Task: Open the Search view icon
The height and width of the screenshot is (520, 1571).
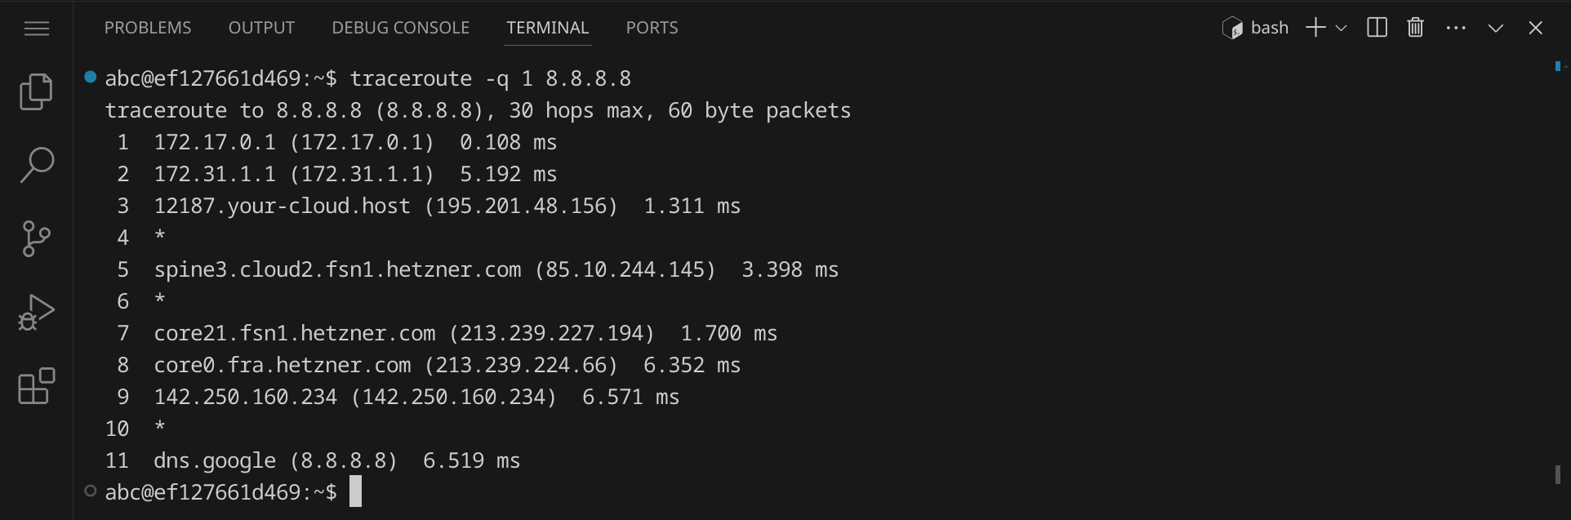Action: (36, 165)
